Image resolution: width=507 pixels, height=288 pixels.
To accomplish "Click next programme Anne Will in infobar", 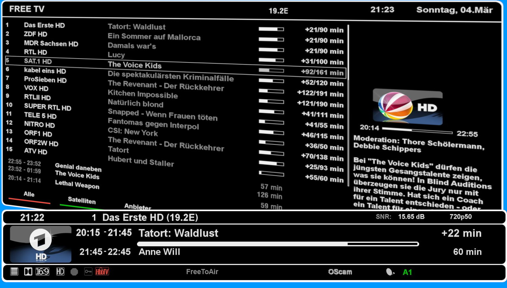I will click(159, 252).
